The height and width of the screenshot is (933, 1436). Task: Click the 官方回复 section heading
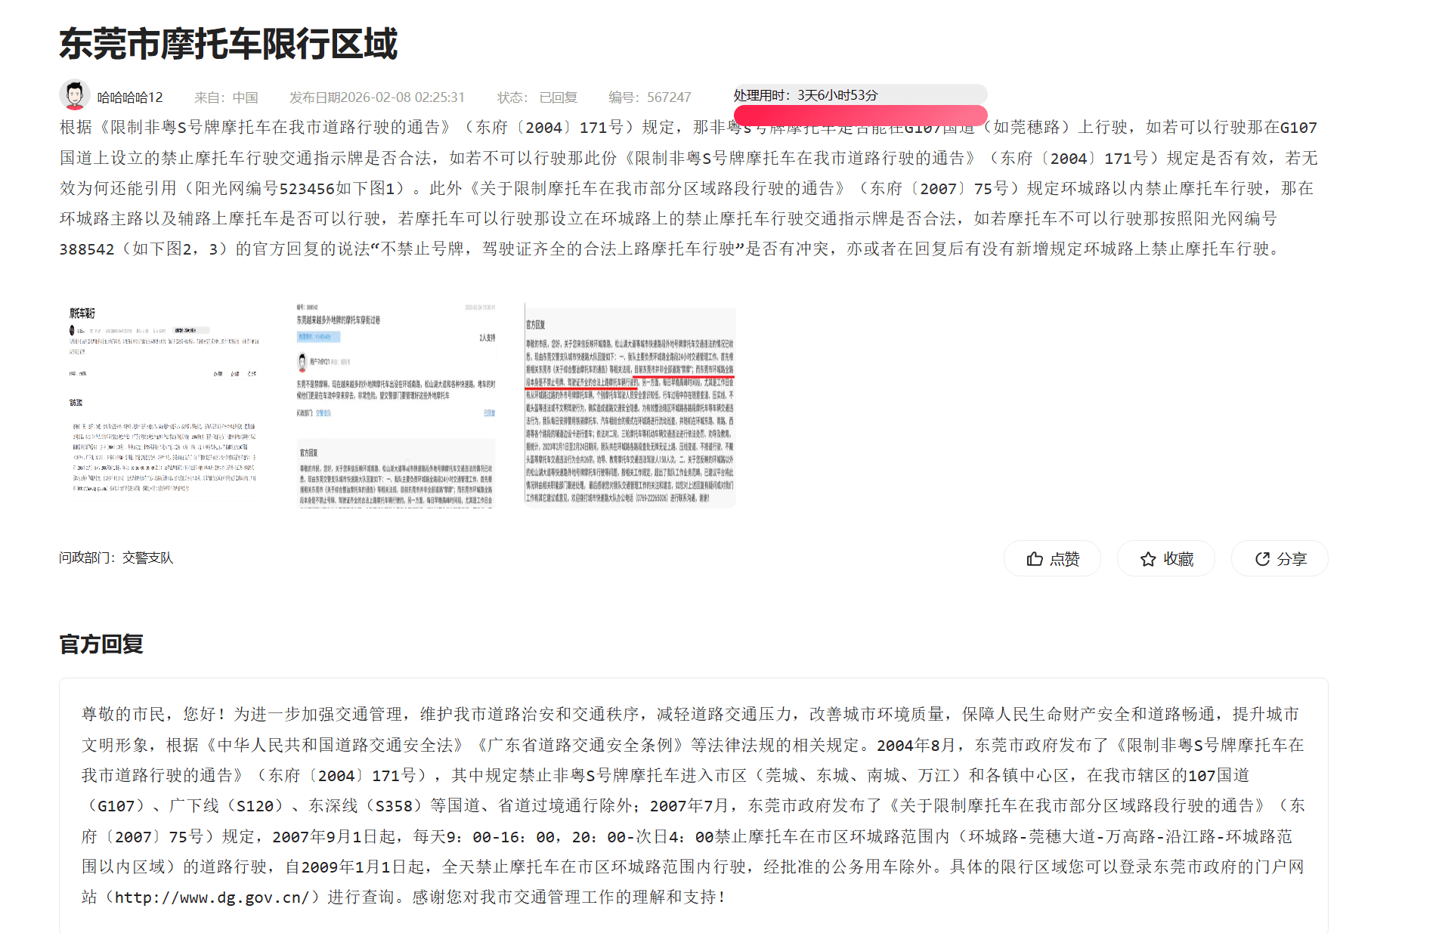point(101,644)
